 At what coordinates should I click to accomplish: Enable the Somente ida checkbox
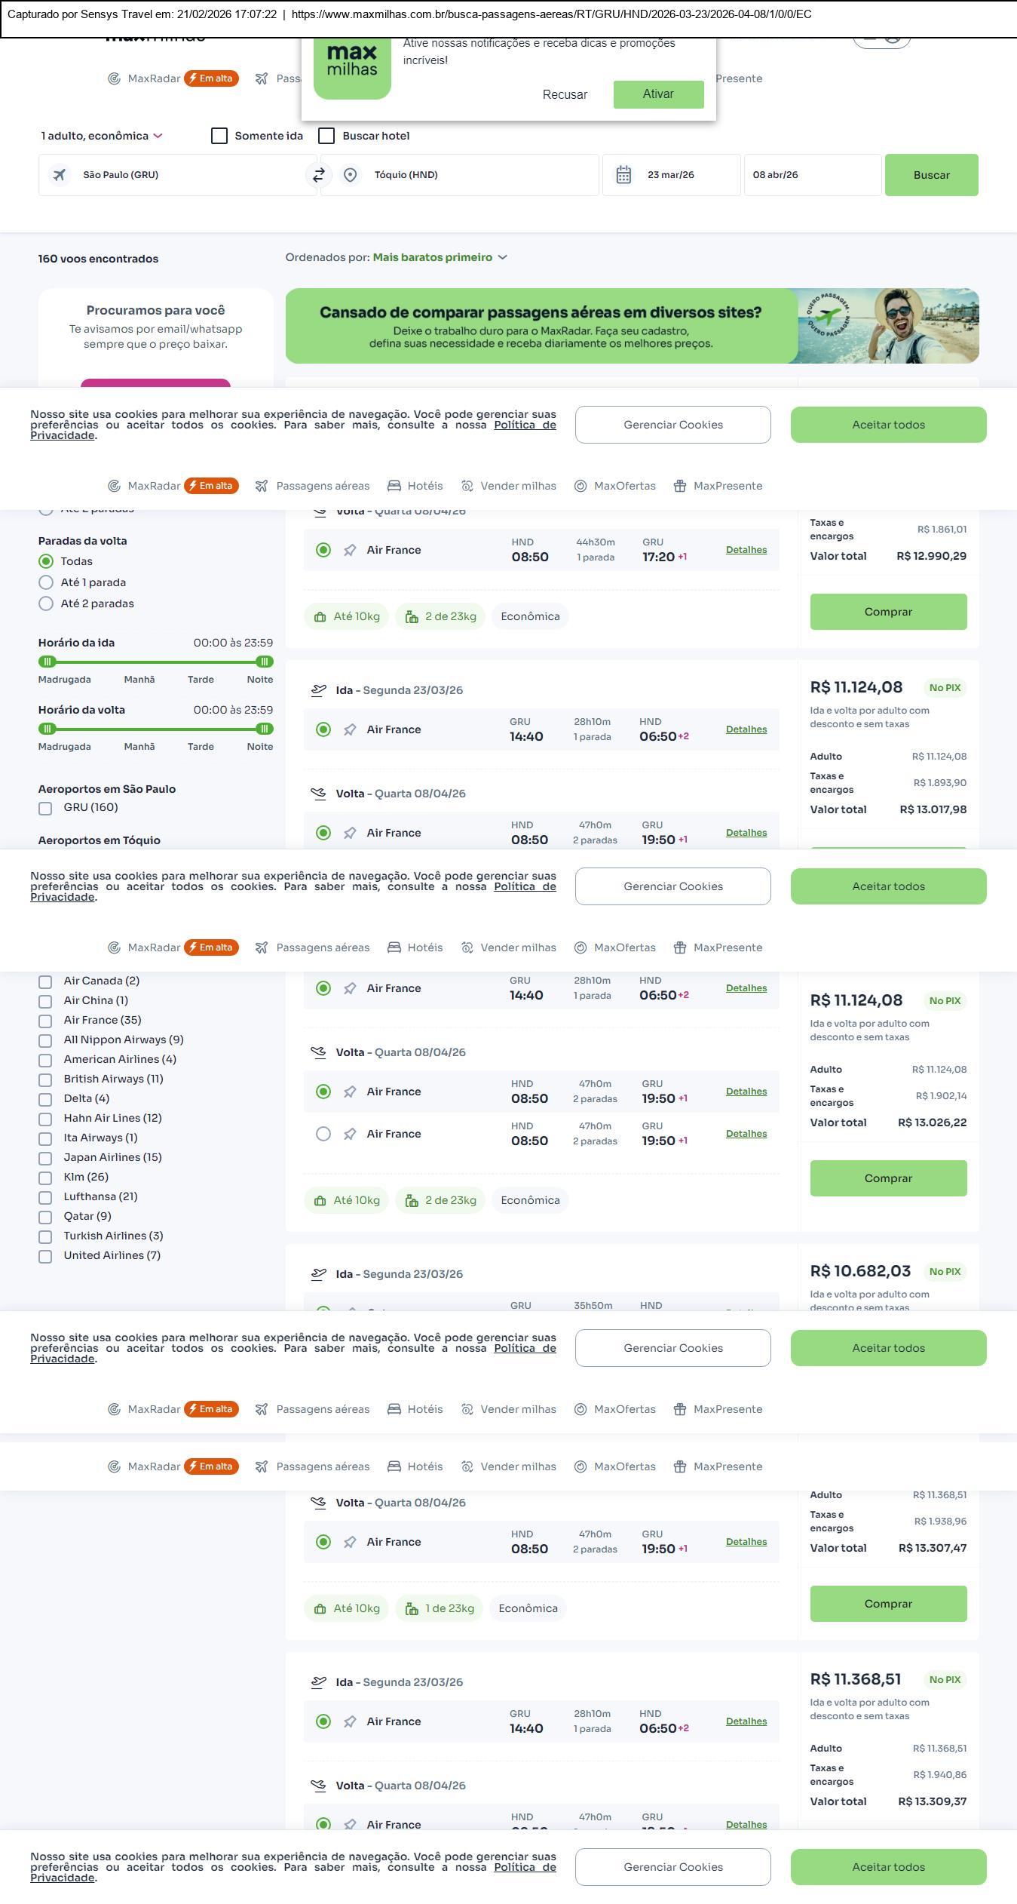[x=219, y=136]
